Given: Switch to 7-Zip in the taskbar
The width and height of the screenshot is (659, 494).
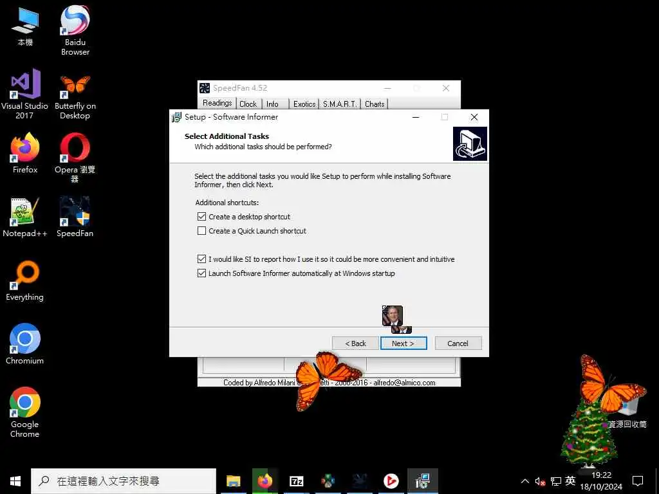Looking at the screenshot, I should 297,481.
